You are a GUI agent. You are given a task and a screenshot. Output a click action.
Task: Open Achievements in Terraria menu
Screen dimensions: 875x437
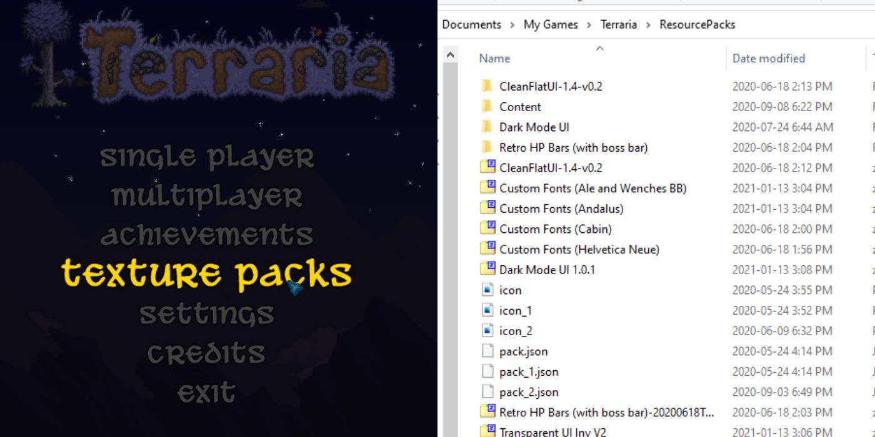207,235
